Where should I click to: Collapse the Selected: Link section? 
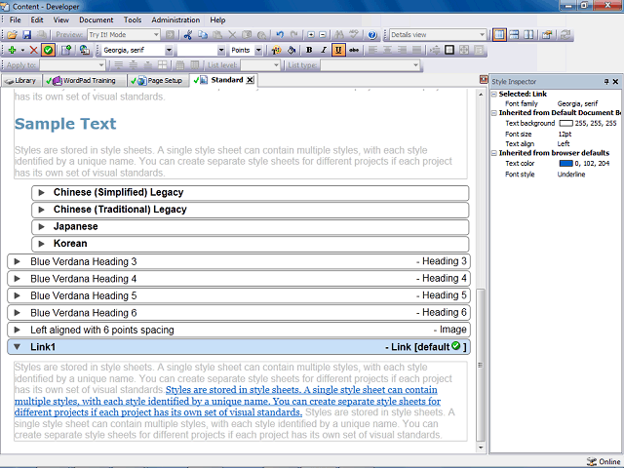494,94
